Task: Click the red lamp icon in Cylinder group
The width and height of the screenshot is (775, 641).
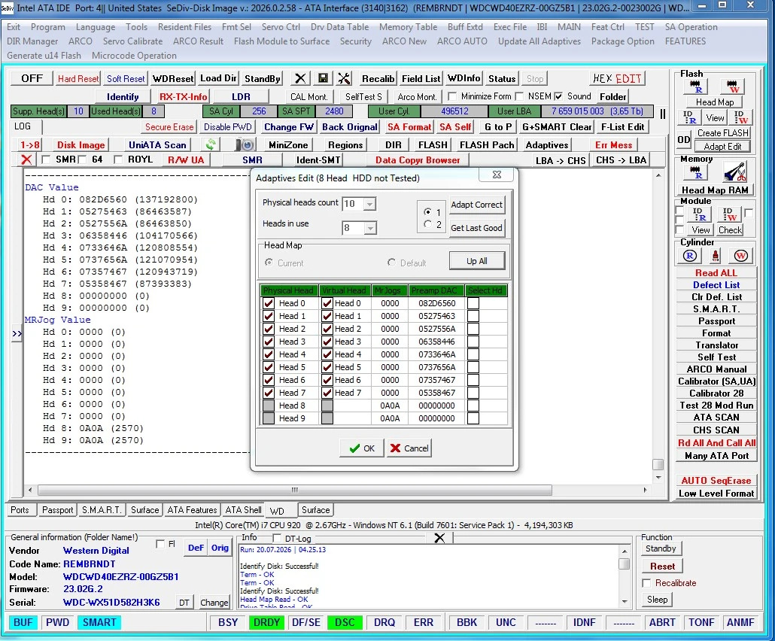Action: pyautogui.click(x=716, y=256)
